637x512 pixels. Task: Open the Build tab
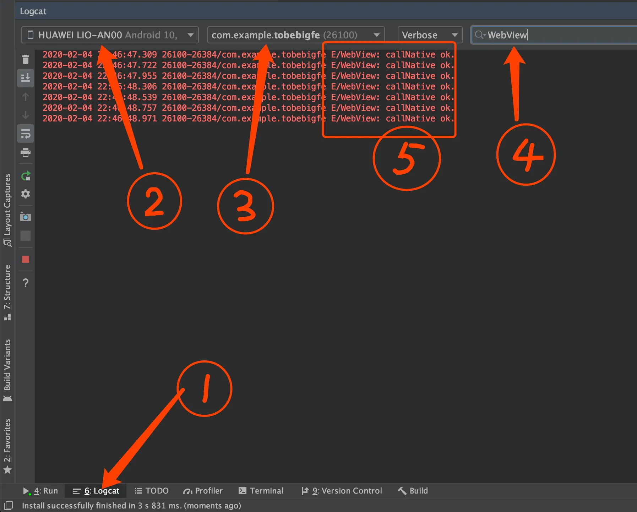[x=413, y=491]
